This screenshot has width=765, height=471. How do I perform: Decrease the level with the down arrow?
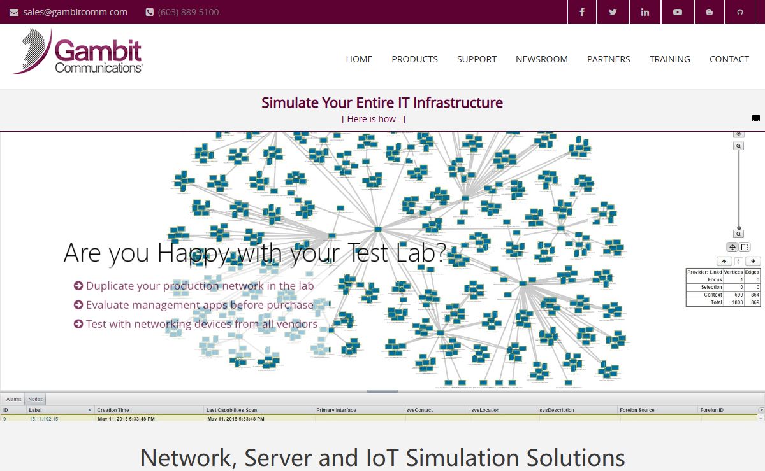coord(753,261)
